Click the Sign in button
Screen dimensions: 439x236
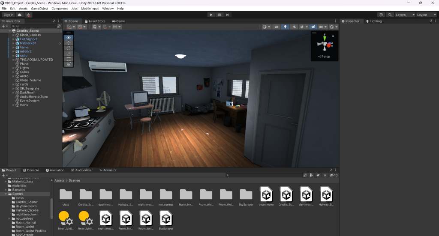(9, 15)
